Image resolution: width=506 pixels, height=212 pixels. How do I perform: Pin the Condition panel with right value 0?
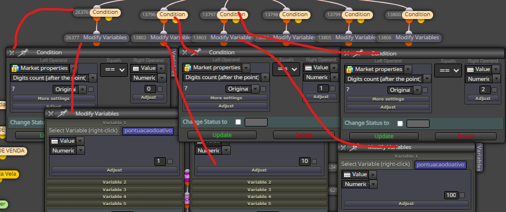coord(23,53)
